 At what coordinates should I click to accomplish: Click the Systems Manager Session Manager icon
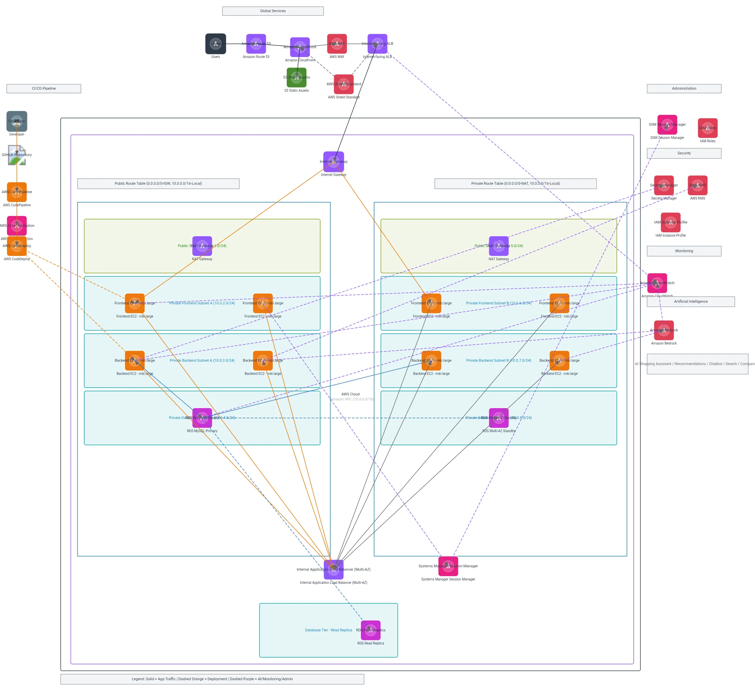coord(448,566)
